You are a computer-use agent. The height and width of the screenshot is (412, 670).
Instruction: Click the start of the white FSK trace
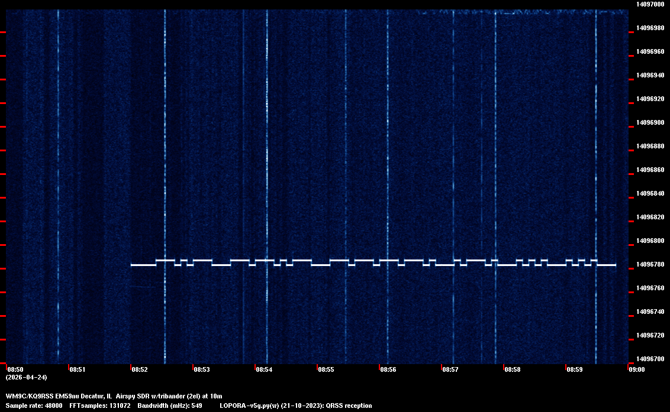tap(132, 265)
